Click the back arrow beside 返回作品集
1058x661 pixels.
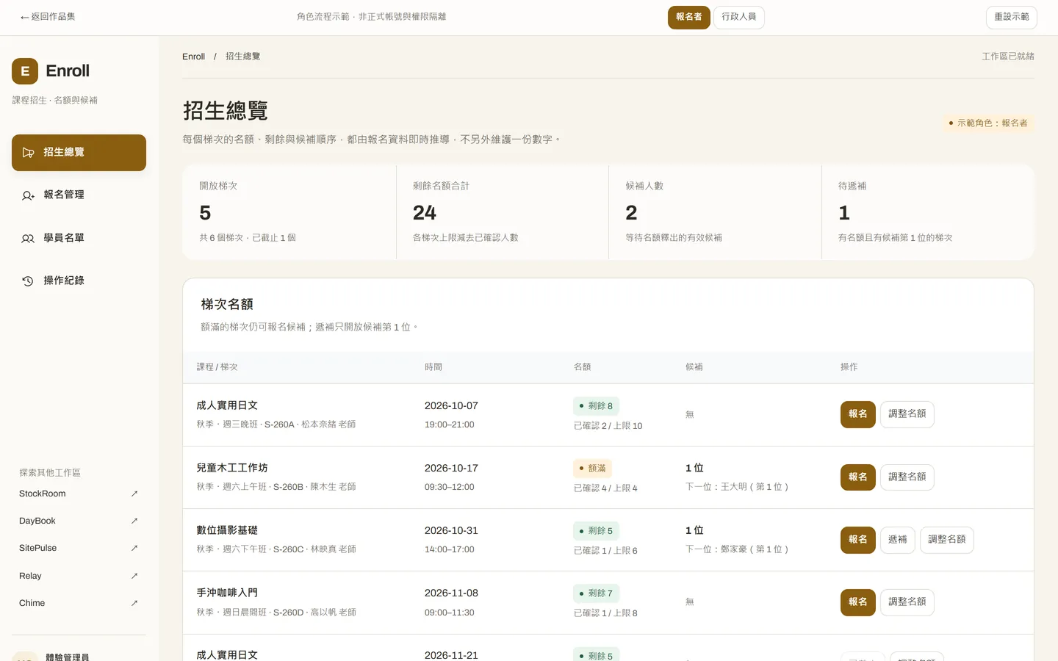pyautogui.click(x=25, y=17)
